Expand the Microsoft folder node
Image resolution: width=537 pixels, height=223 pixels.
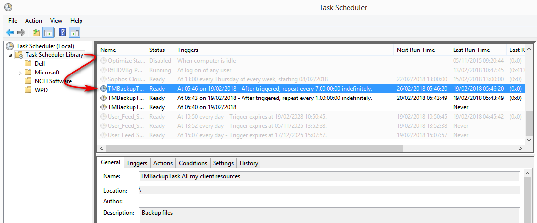(20, 73)
